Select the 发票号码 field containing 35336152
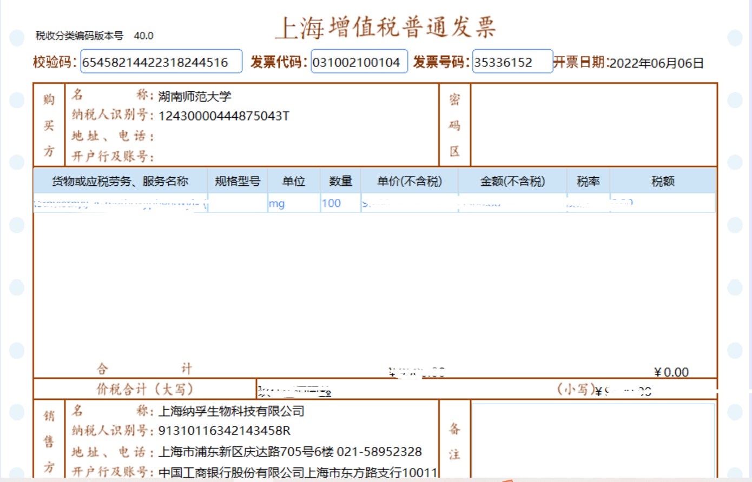Viewport: 752px width, 482px height. pyautogui.click(x=512, y=62)
